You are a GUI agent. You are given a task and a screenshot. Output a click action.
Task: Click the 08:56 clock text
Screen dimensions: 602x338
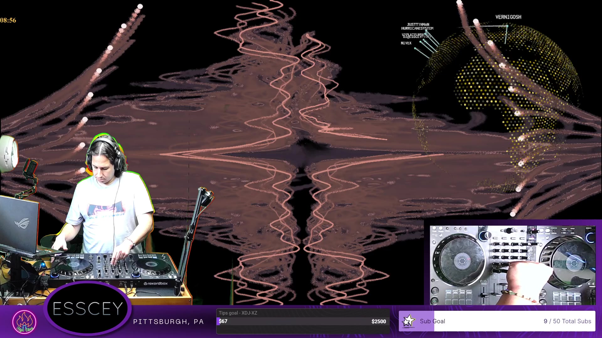[8, 20]
